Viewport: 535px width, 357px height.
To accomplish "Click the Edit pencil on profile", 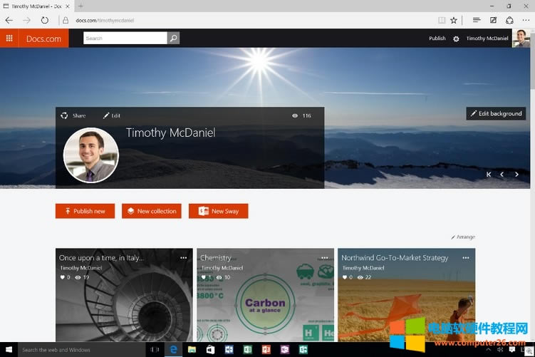I will tap(107, 115).
